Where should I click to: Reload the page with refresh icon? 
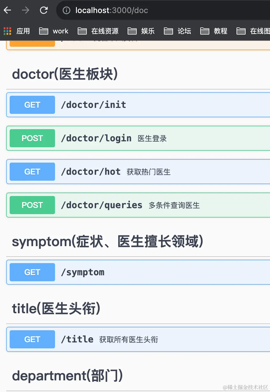coord(44,10)
